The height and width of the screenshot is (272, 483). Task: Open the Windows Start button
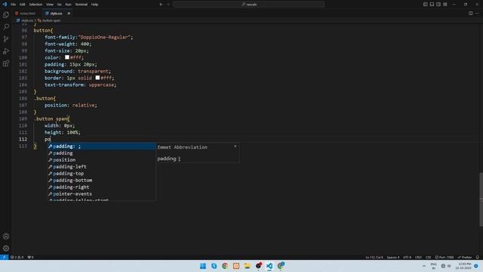pyautogui.click(x=203, y=266)
